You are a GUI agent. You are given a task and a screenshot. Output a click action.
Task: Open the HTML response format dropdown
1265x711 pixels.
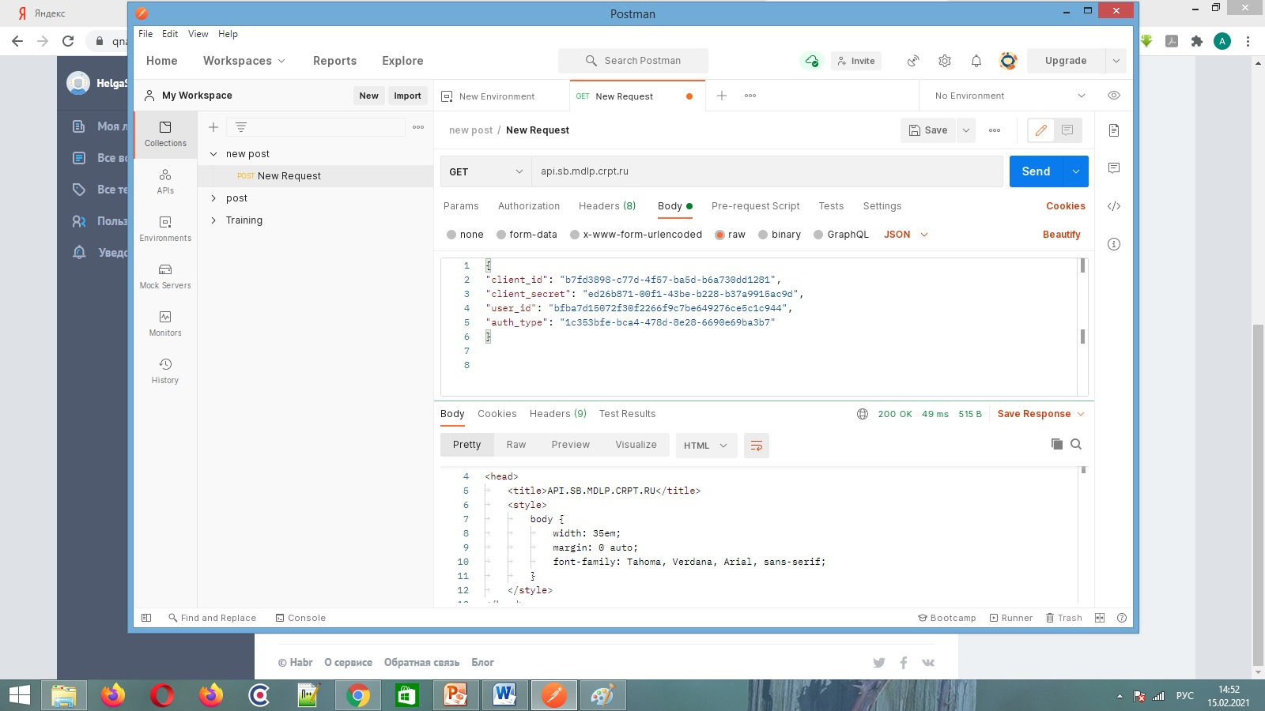pos(705,446)
